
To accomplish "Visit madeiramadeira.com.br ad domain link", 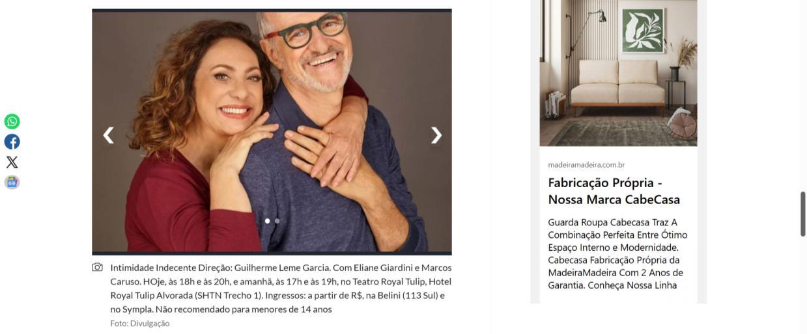I will coord(586,165).
